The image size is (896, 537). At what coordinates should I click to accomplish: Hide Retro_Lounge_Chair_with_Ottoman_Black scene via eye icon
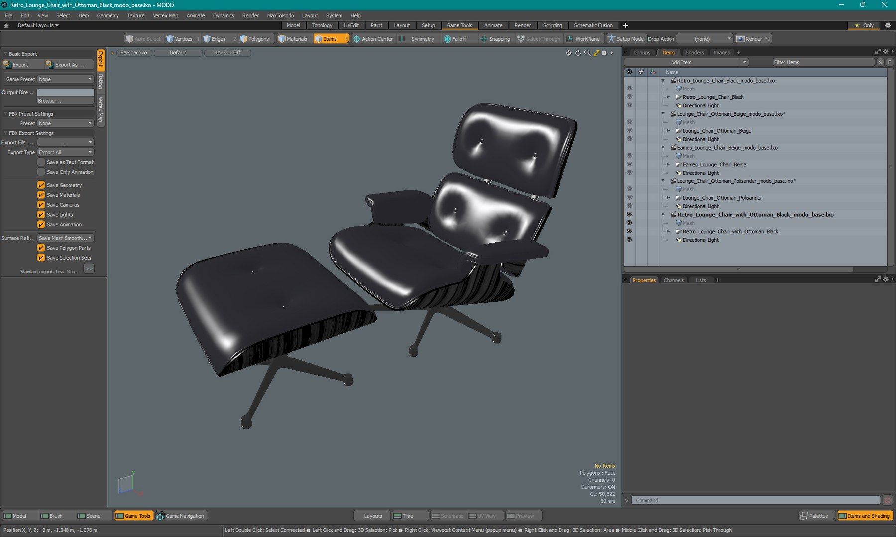click(x=629, y=215)
